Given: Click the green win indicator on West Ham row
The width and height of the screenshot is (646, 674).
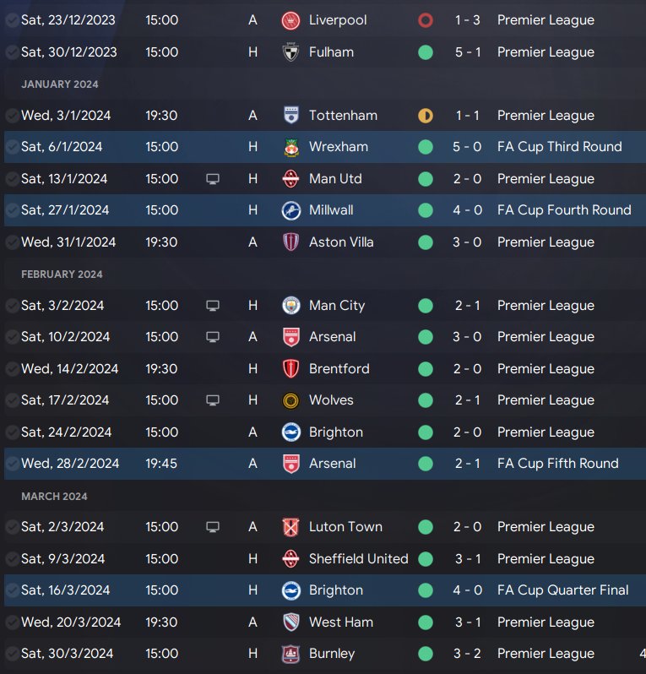Looking at the screenshot, I should (426, 622).
